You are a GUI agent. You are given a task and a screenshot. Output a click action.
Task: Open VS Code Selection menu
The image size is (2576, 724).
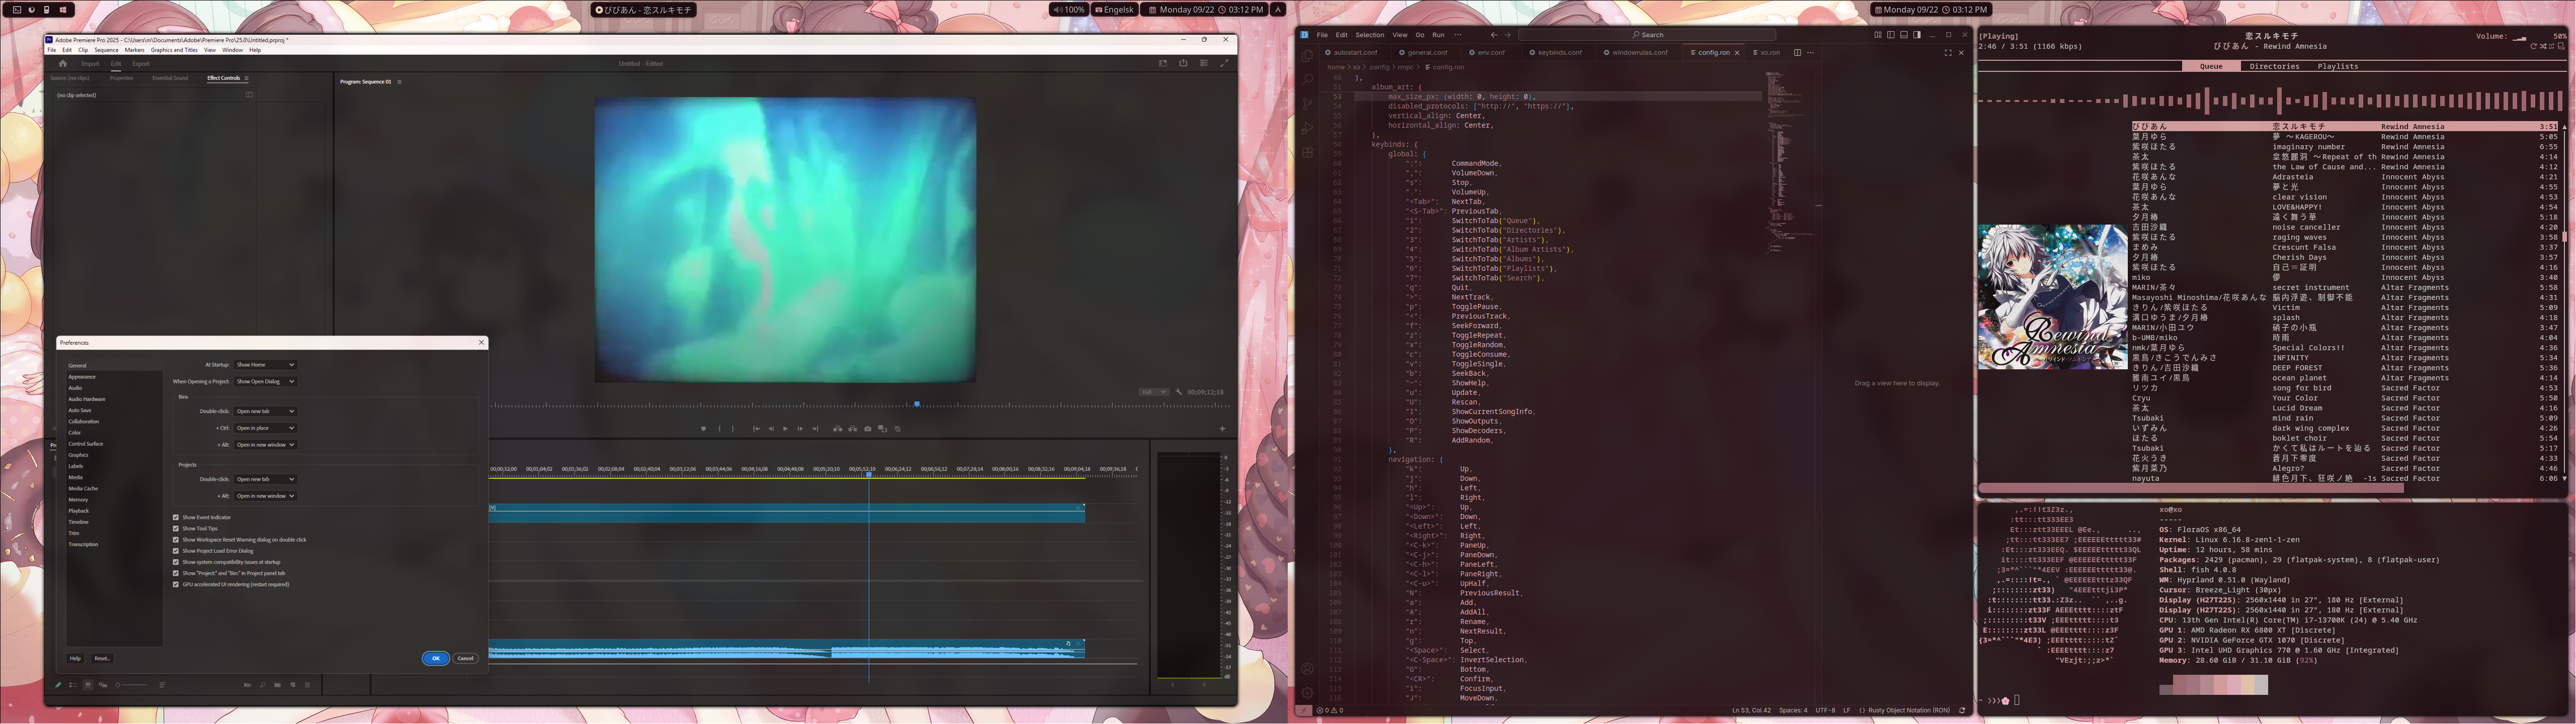pos(1369,35)
